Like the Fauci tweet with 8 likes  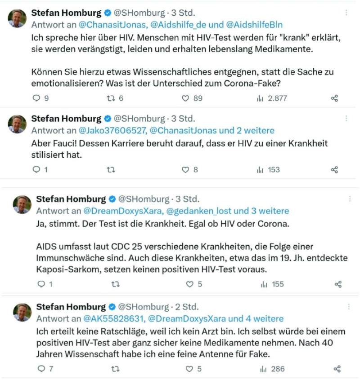click(x=184, y=169)
